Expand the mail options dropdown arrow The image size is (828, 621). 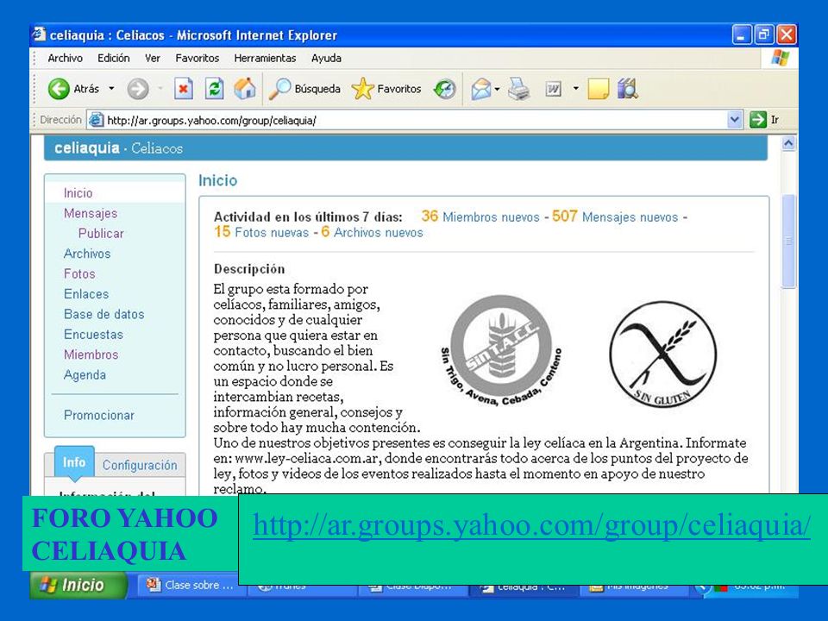tap(497, 89)
